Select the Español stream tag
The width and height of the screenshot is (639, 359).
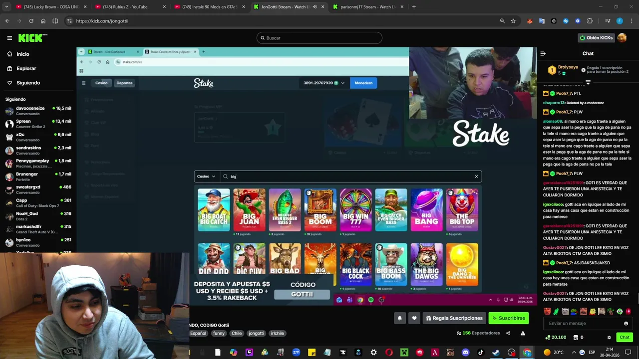click(x=198, y=333)
